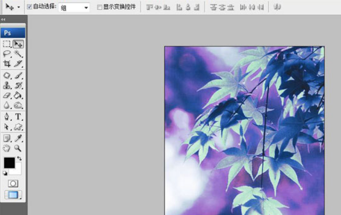Click distribute horizontal centers button
Image resolution: width=341 pixels, height=215 pixels.
(x=252, y=8)
